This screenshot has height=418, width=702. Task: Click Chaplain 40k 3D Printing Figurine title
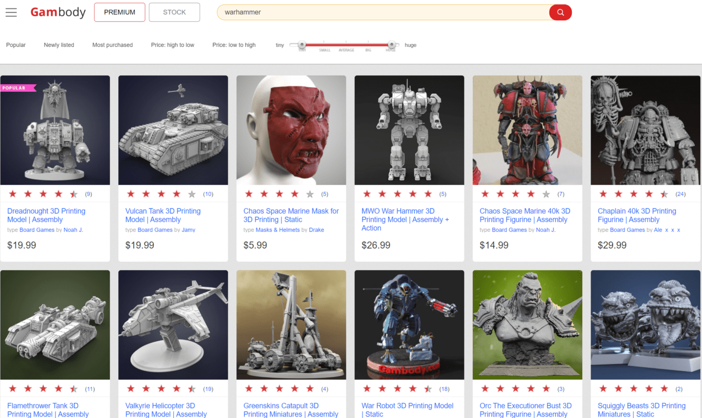[x=637, y=215]
